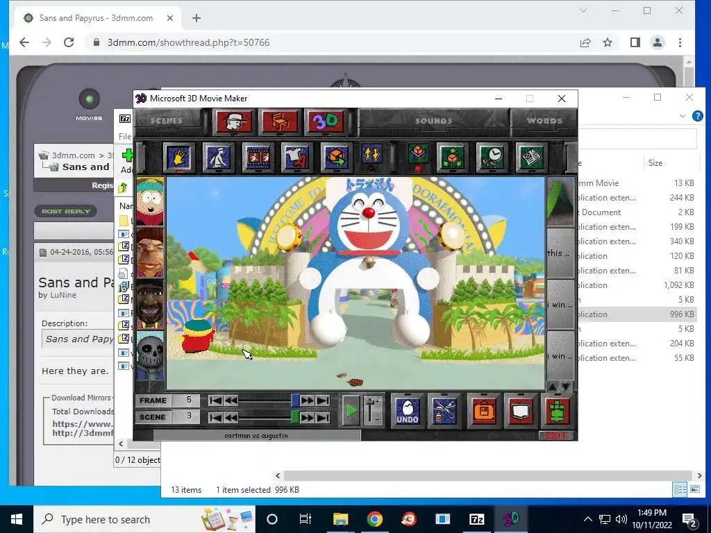Open the orange portfolio bag
The width and height of the screenshot is (711, 533).
[x=484, y=411]
